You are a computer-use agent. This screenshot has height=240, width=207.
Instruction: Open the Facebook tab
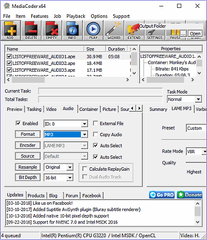(x=92, y=195)
